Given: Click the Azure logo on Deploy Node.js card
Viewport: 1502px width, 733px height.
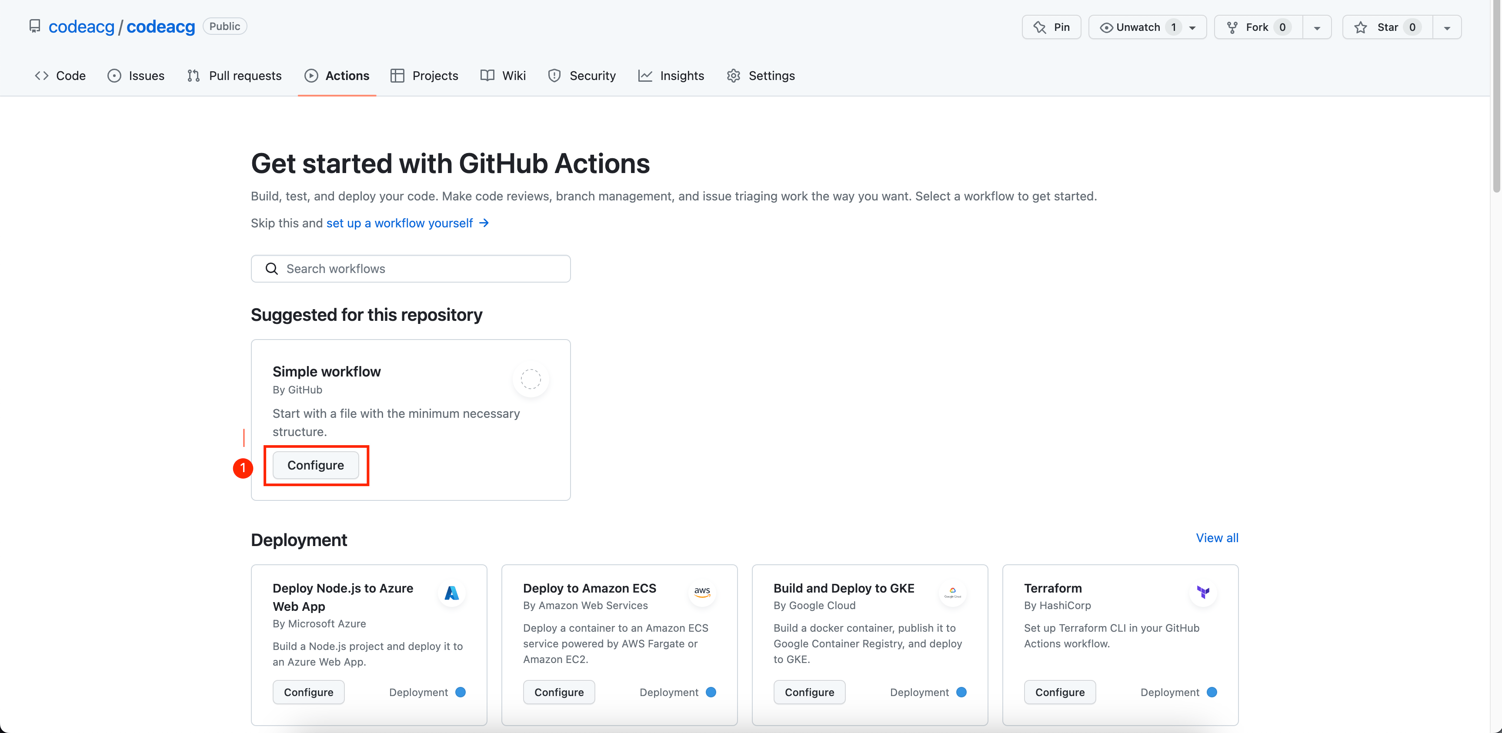Looking at the screenshot, I should click(452, 593).
